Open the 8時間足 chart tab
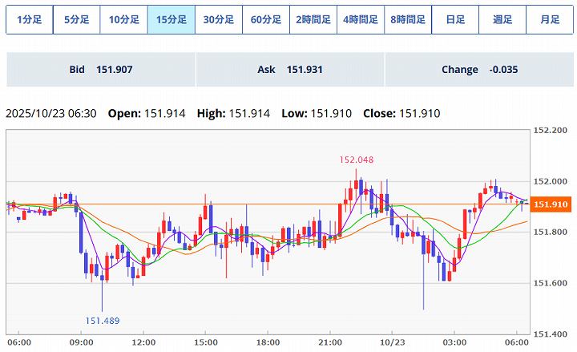Image resolution: width=577 pixels, height=352 pixels. [x=407, y=19]
